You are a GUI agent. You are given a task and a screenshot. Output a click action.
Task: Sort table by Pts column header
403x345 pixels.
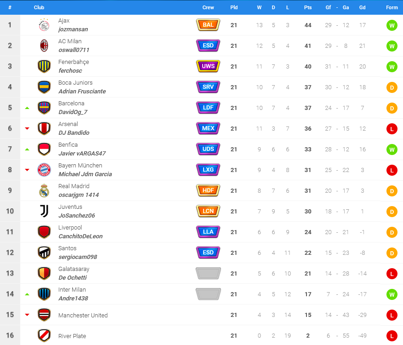click(x=307, y=7)
